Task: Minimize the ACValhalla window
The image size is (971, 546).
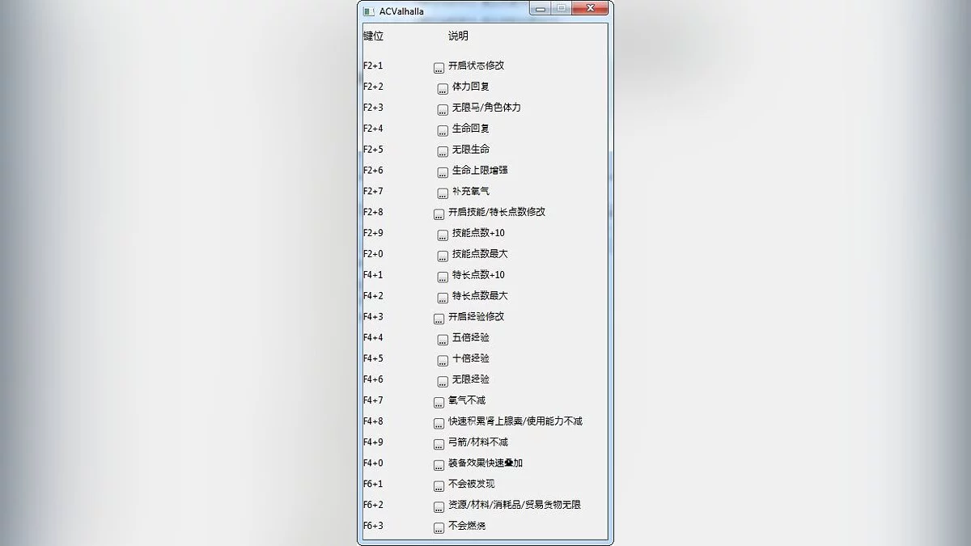Action: click(541, 9)
